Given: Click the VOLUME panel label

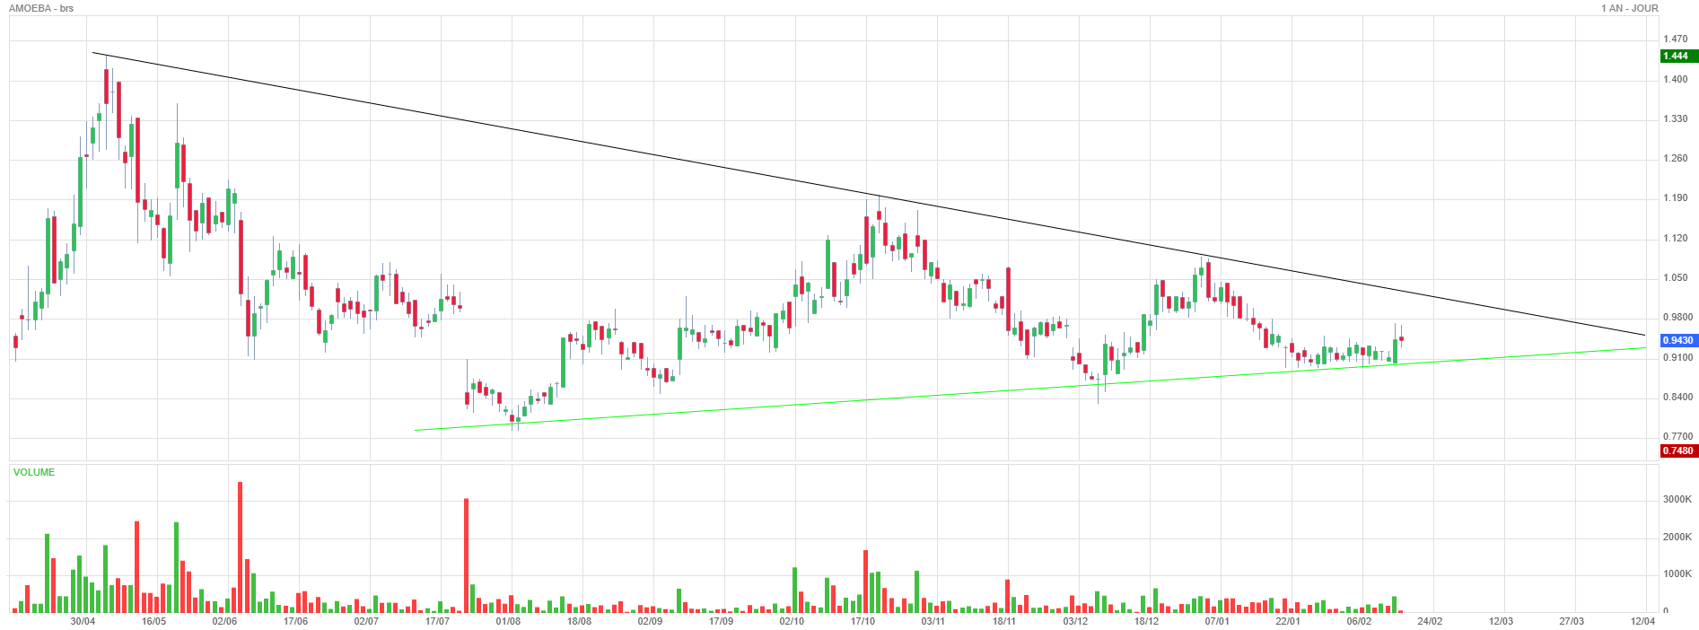Looking at the screenshot, I should pos(34,472).
